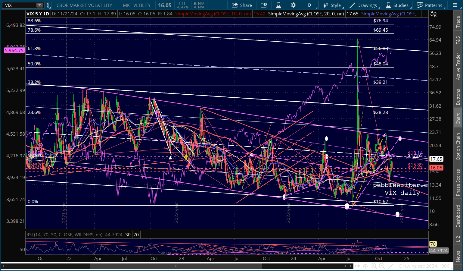Open the D timeframe dropdown
The image size is (463, 271).
pos(309,5)
